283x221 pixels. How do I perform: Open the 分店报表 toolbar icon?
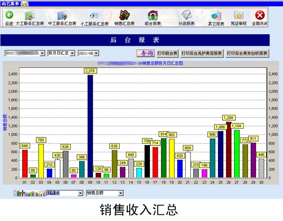[186, 16]
